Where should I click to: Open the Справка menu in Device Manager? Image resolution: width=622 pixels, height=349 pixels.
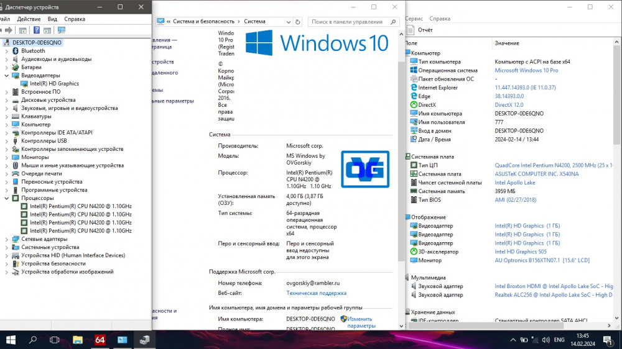[75, 19]
